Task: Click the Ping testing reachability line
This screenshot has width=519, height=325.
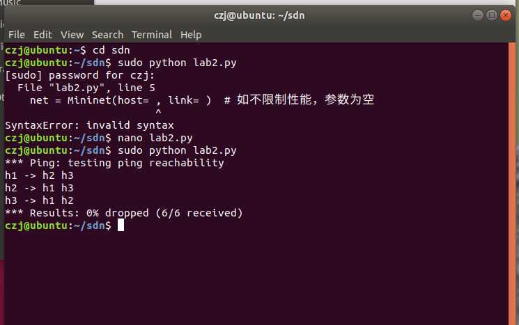Action: click(114, 163)
